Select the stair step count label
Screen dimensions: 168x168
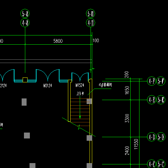[80, 94]
